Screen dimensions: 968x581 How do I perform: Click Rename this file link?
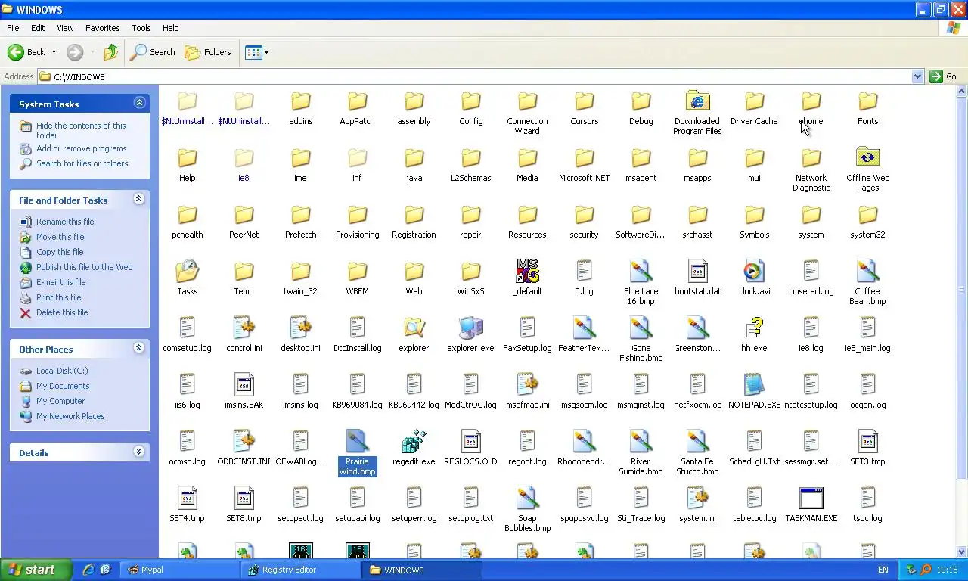pyautogui.click(x=65, y=222)
